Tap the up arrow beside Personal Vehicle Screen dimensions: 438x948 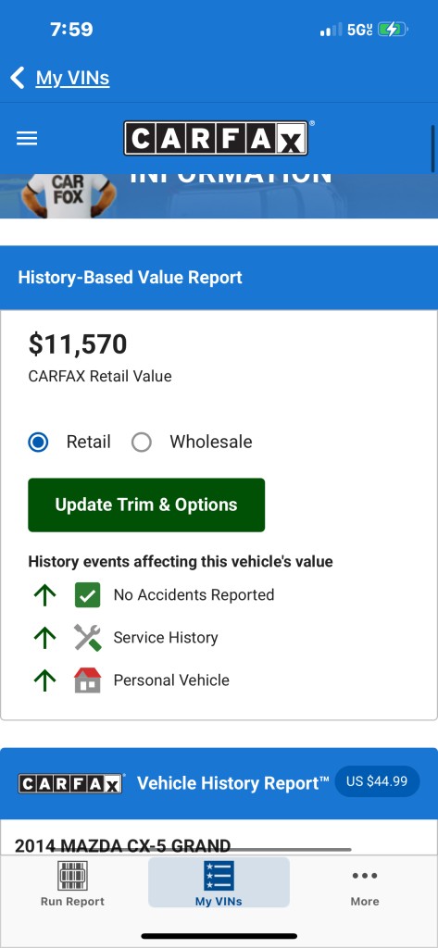44,680
